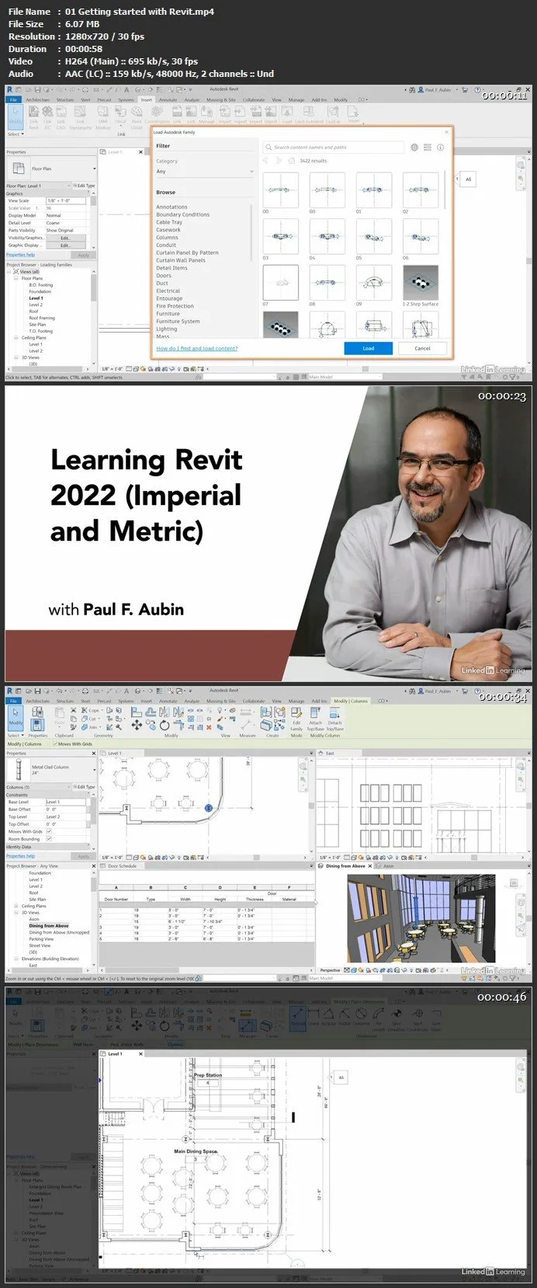Toggle Moves With Grids checkbox in the options bar
The height and width of the screenshot is (1288, 537).
pyautogui.click(x=55, y=744)
